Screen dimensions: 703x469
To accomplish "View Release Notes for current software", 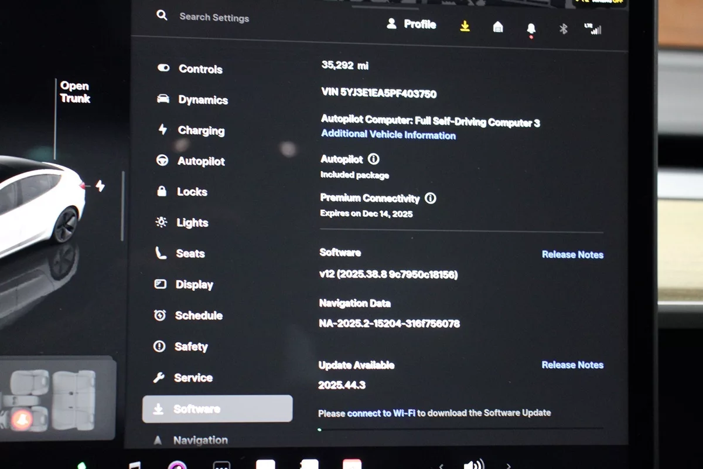I will click(x=572, y=254).
